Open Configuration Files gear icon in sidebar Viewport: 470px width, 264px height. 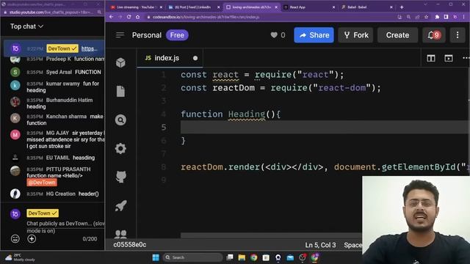click(x=120, y=148)
